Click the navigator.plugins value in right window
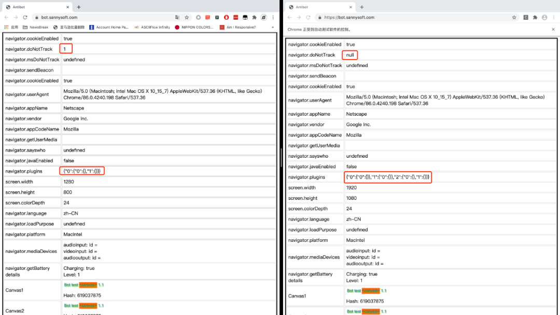 387,177
